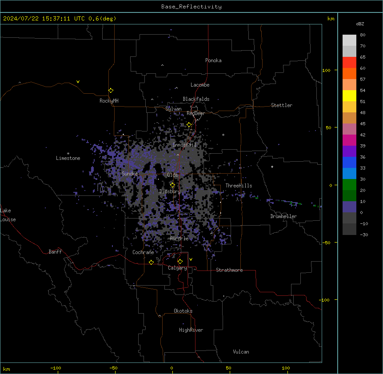Select the yellow diamond marker above Calgary label
The image size is (383, 374).
pos(180,262)
